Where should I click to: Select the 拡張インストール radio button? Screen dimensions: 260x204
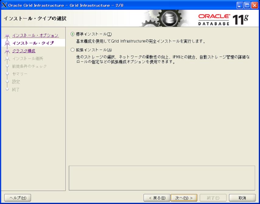[x=72, y=50]
